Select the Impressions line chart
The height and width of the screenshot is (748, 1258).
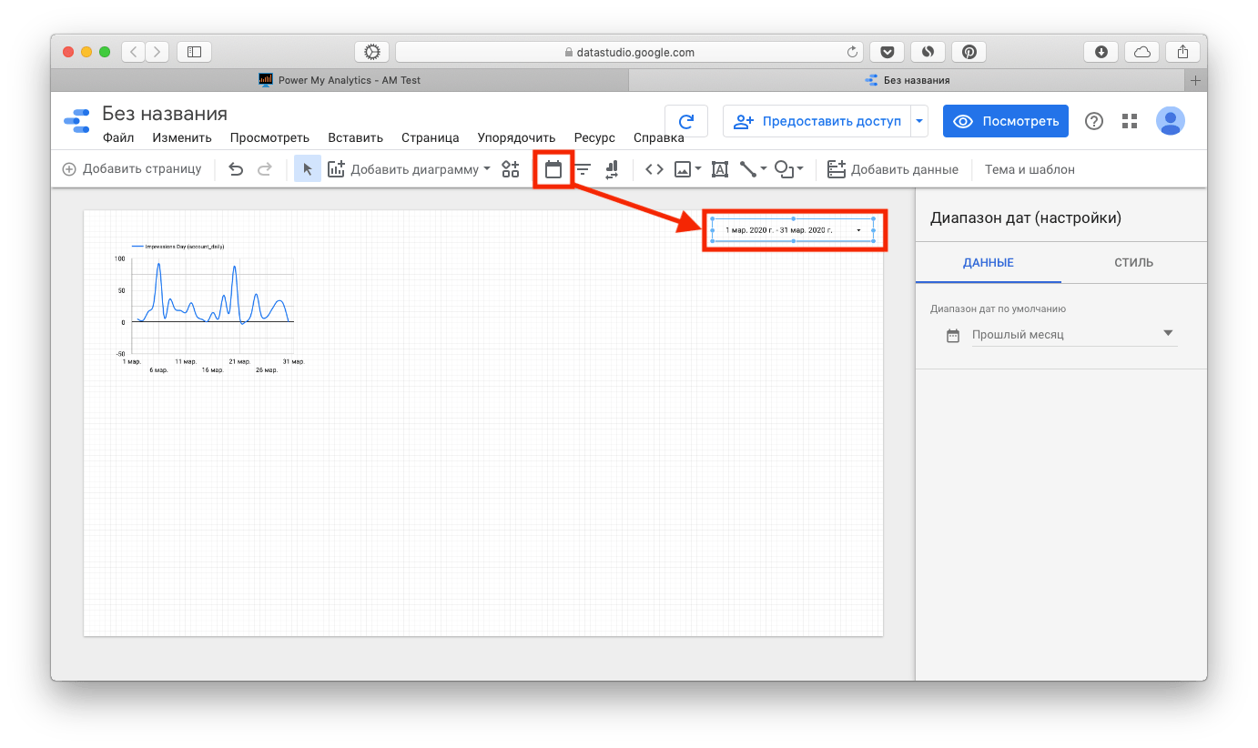pos(212,308)
